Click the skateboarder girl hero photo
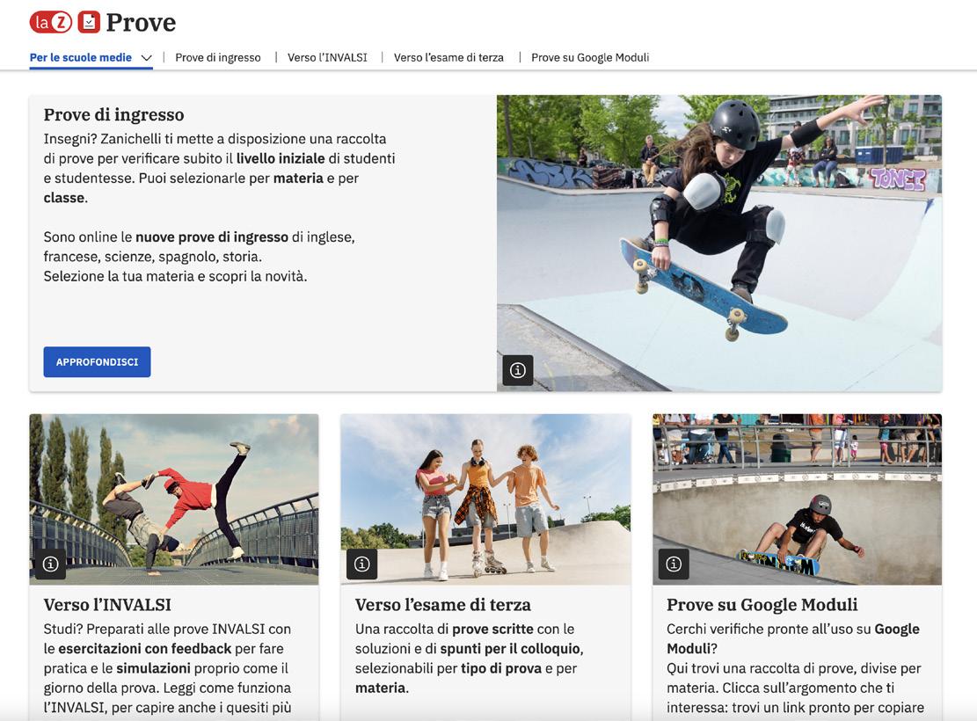 click(x=719, y=243)
